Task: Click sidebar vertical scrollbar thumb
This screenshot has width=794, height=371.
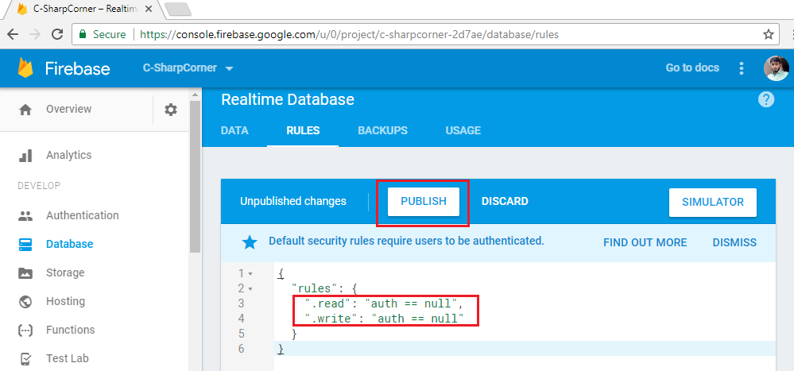Action: point(195,176)
